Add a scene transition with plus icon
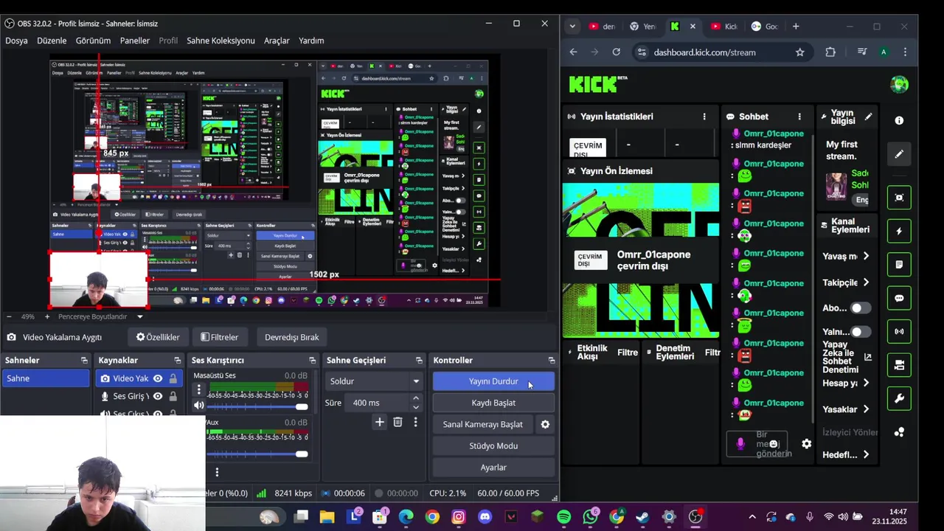This screenshot has width=944, height=531. pos(379,422)
